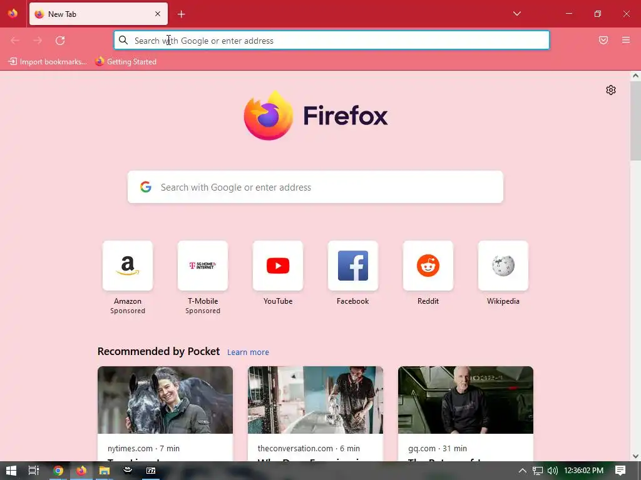Expand the list all tabs chevron
641x480 pixels.
pyautogui.click(x=516, y=14)
